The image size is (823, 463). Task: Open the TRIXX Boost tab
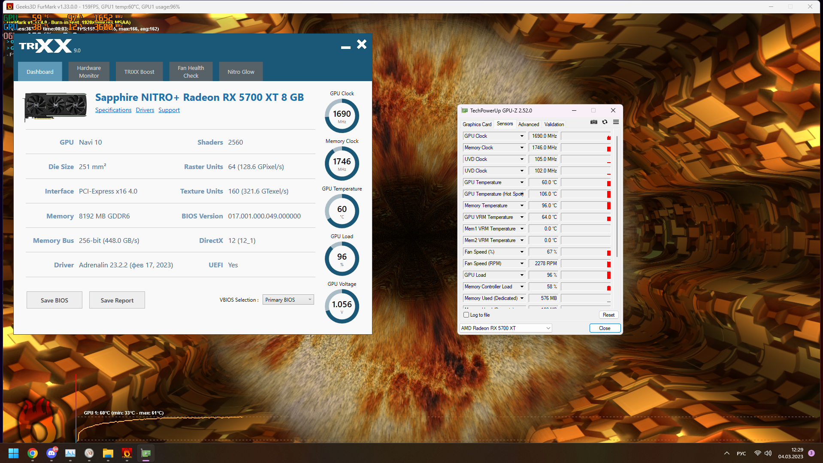point(139,72)
